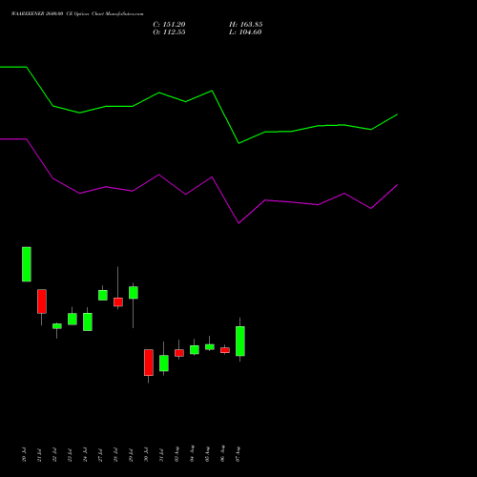This screenshot has height=477, width=477.
Task: Click the red candle with long wick on 28 Jul
Action: coord(118,302)
